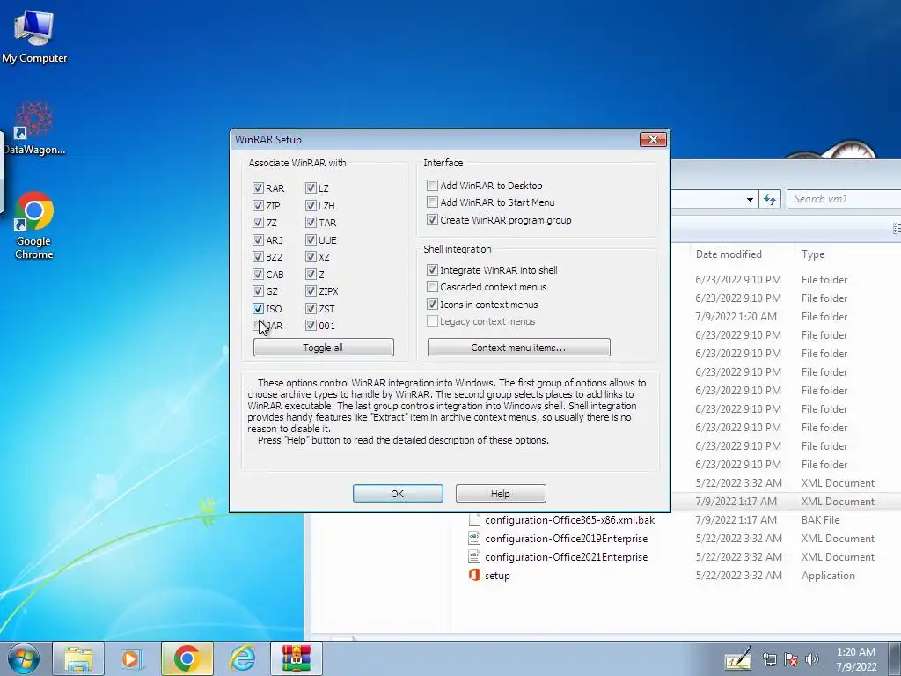Open the DataWagon desktop shortcut
Image resolution: width=901 pixels, height=676 pixels.
[x=34, y=128]
